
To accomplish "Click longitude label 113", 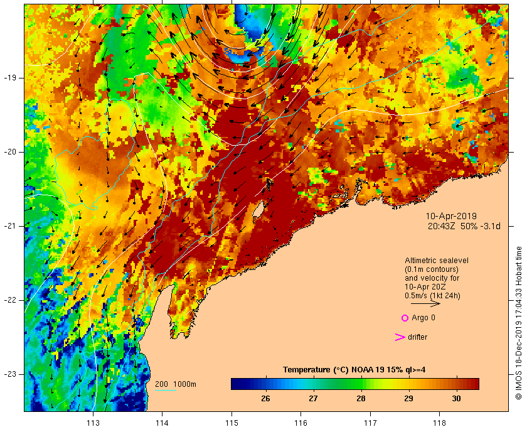I will 93,423.
